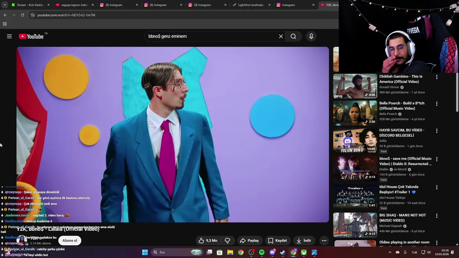Clear the search box with the X icon
The width and height of the screenshot is (459, 258).
281,36
